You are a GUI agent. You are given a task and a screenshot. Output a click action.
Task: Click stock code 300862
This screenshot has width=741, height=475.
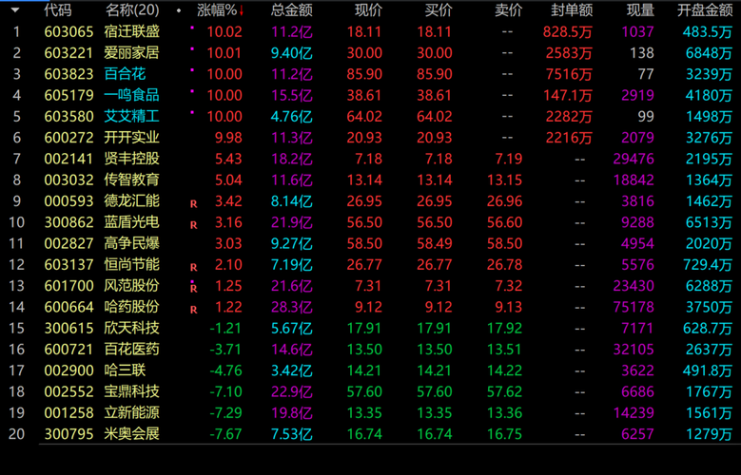coord(69,222)
